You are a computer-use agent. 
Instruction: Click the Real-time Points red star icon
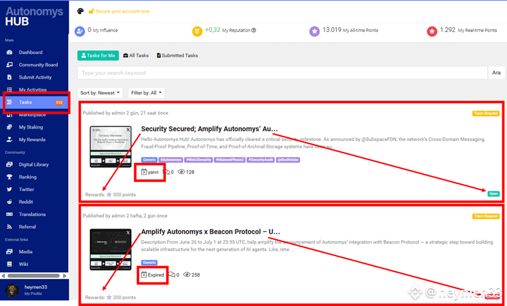432,31
